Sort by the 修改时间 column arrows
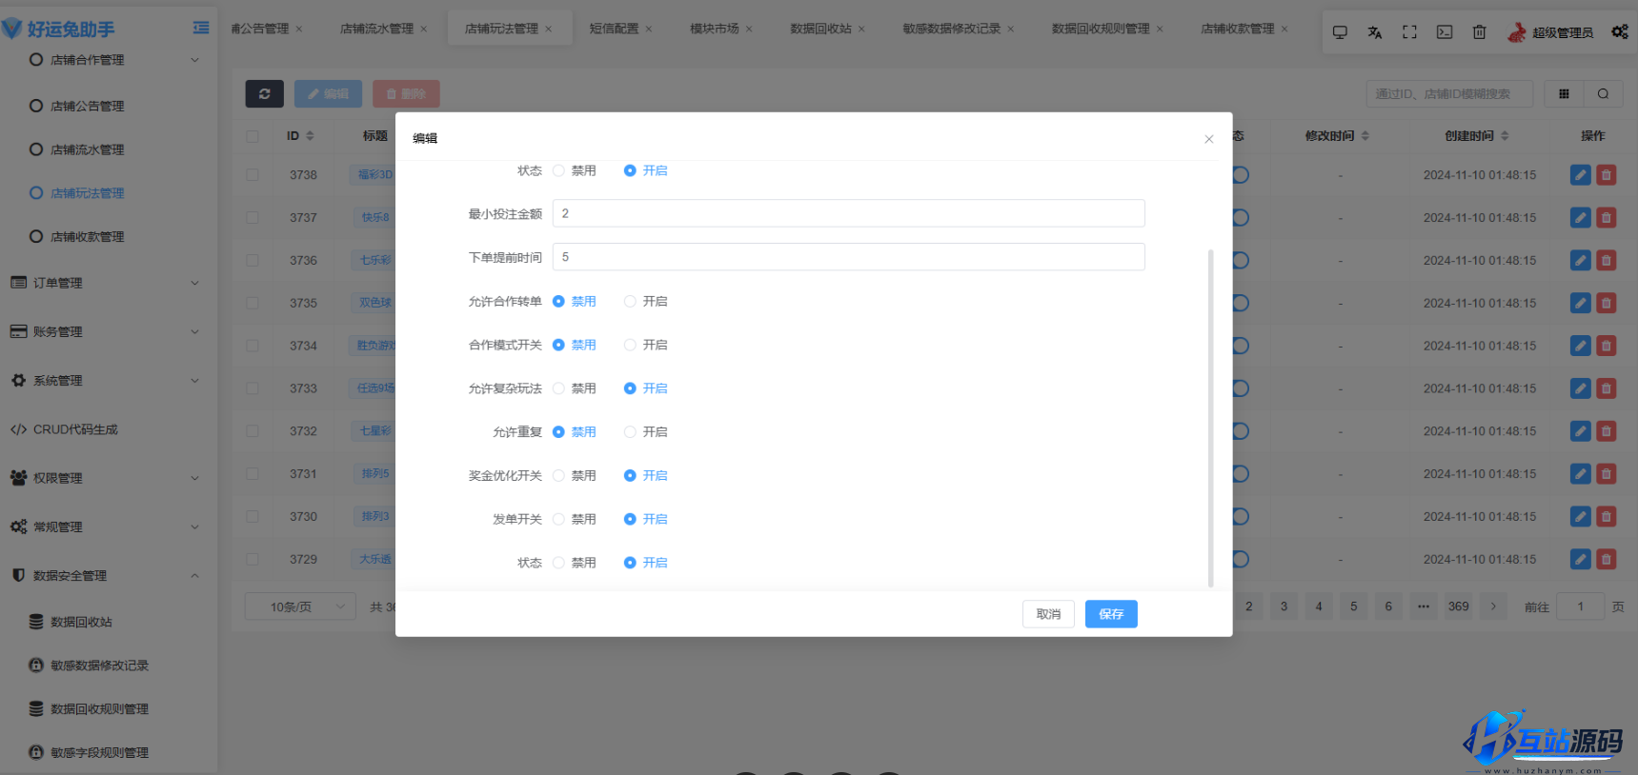 tap(1365, 136)
